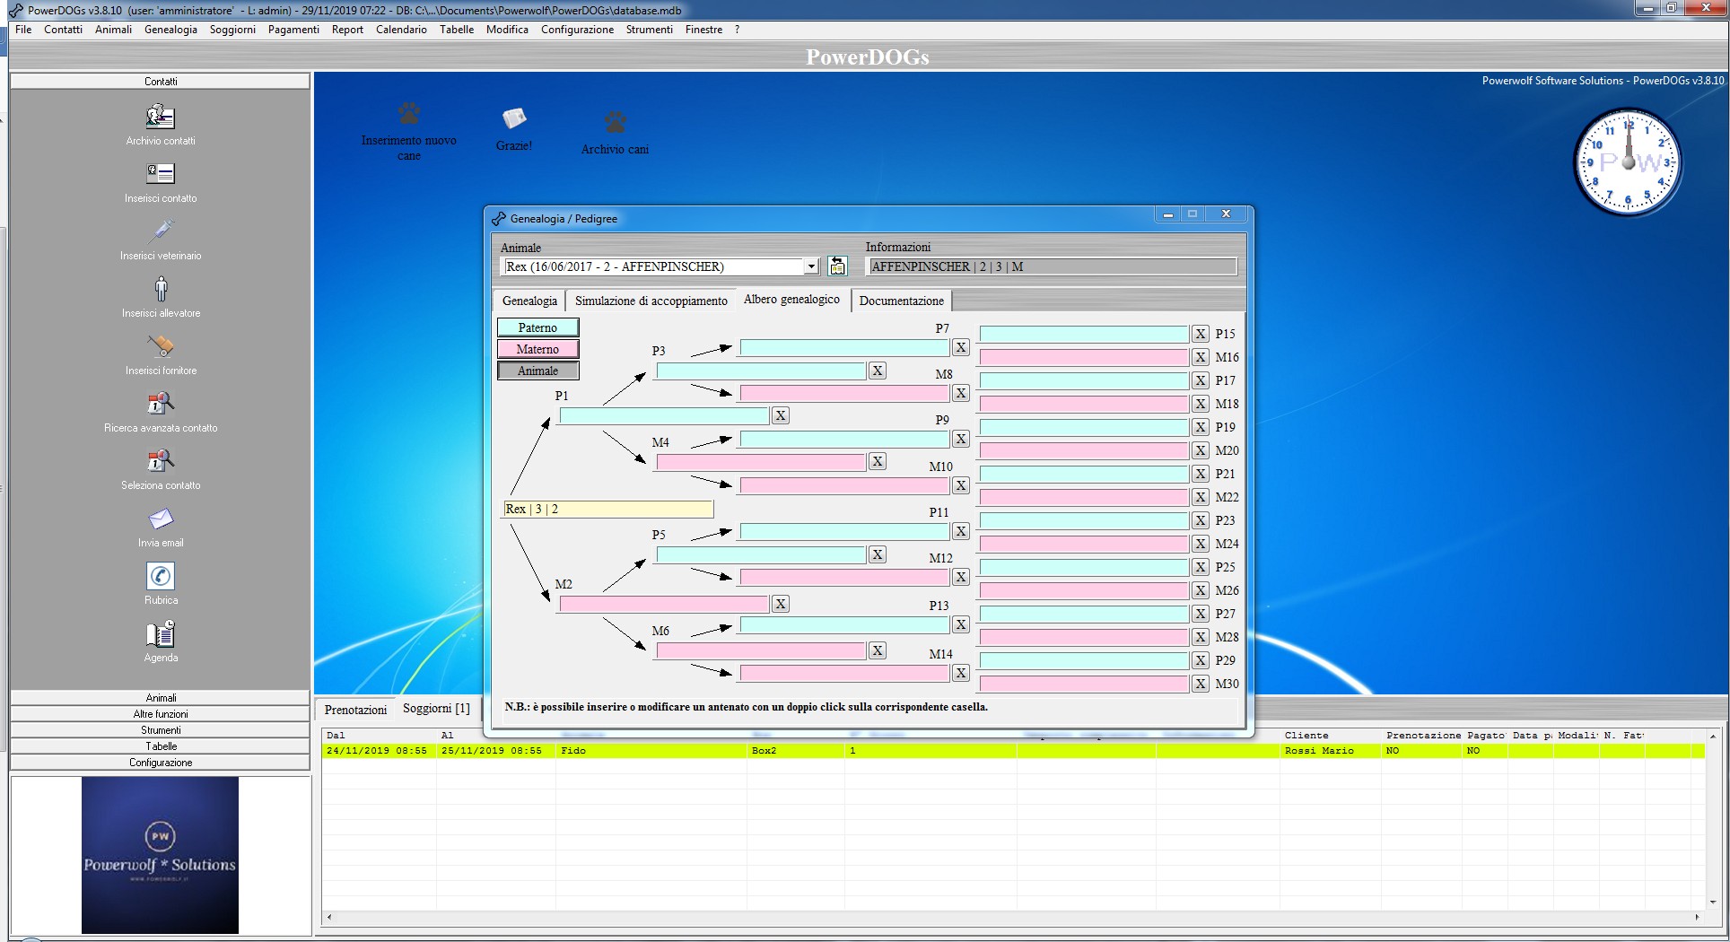Viewport: 1730px width, 942px height.
Task: Select the Fido booking row
Action: click(x=1013, y=751)
